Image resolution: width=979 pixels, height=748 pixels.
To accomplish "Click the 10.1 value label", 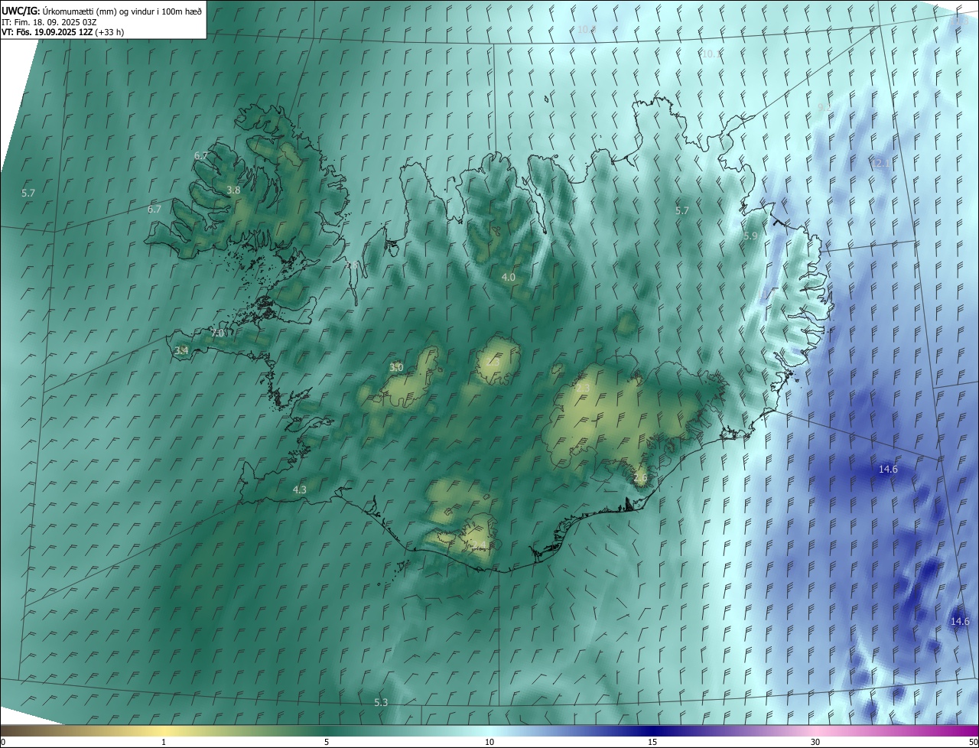I will pyautogui.click(x=712, y=54).
